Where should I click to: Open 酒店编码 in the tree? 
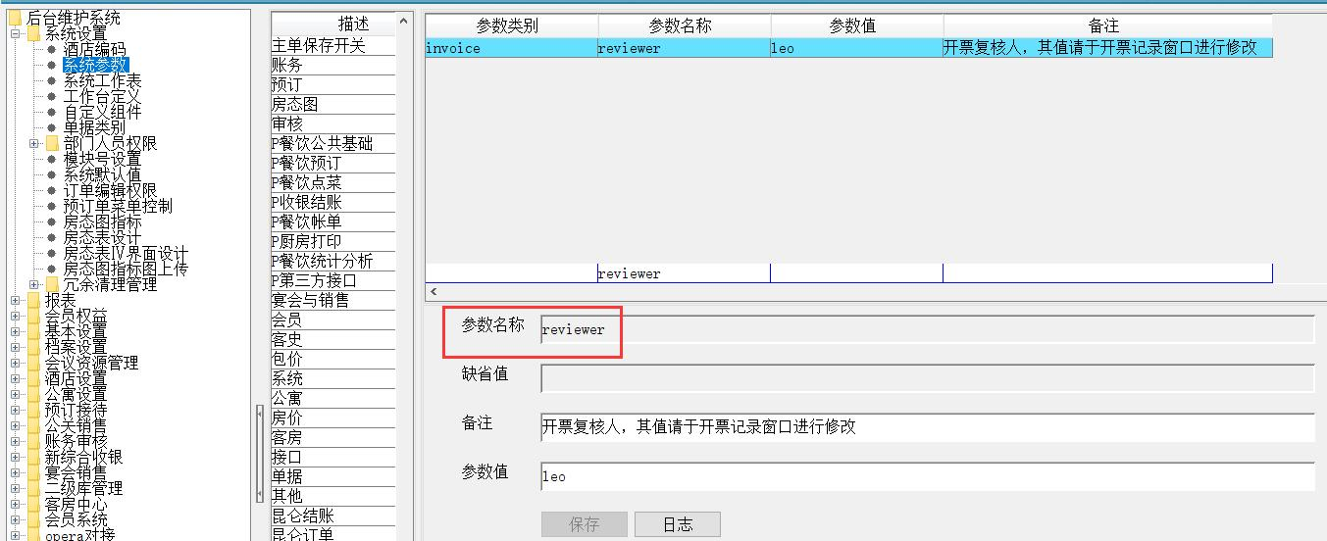(x=94, y=50)
